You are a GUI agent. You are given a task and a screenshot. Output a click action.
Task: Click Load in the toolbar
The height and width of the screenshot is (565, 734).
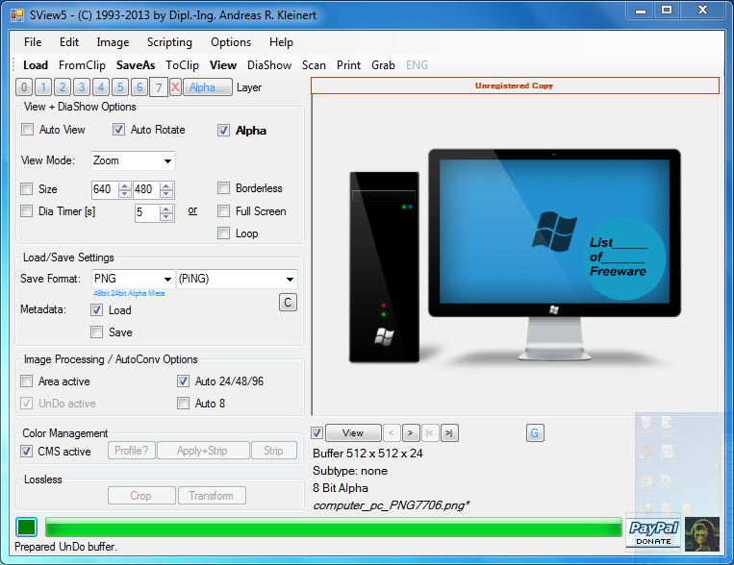click(x=36, y=65)
